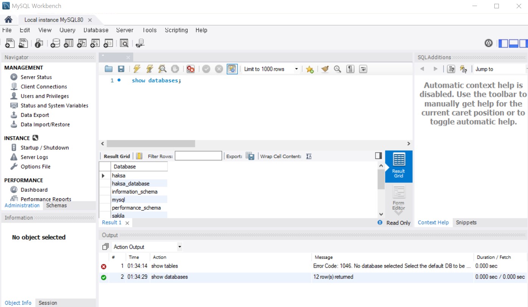Screen dimensions: 528x307
Task: Open Data Import/Restore
Action: pyautogui.click(x=45, y=125)
